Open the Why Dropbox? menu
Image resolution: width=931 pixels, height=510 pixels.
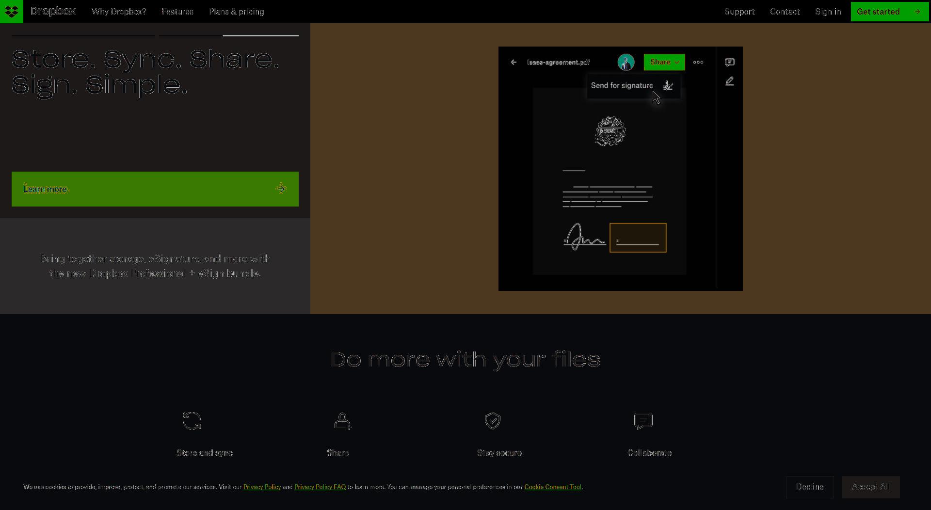tap(119, 12)
